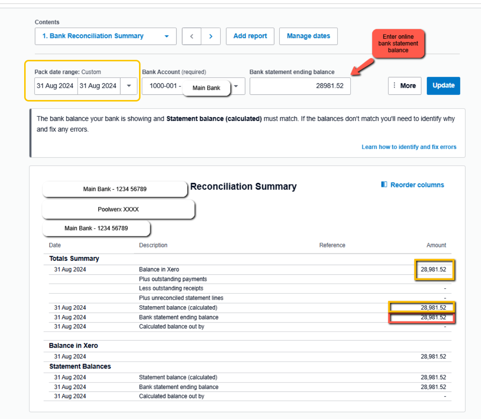The width and height of the screenshot is (481, 419).
Task: Open Learn how to identify and fix errors
Action: click(x=409, y=147)
